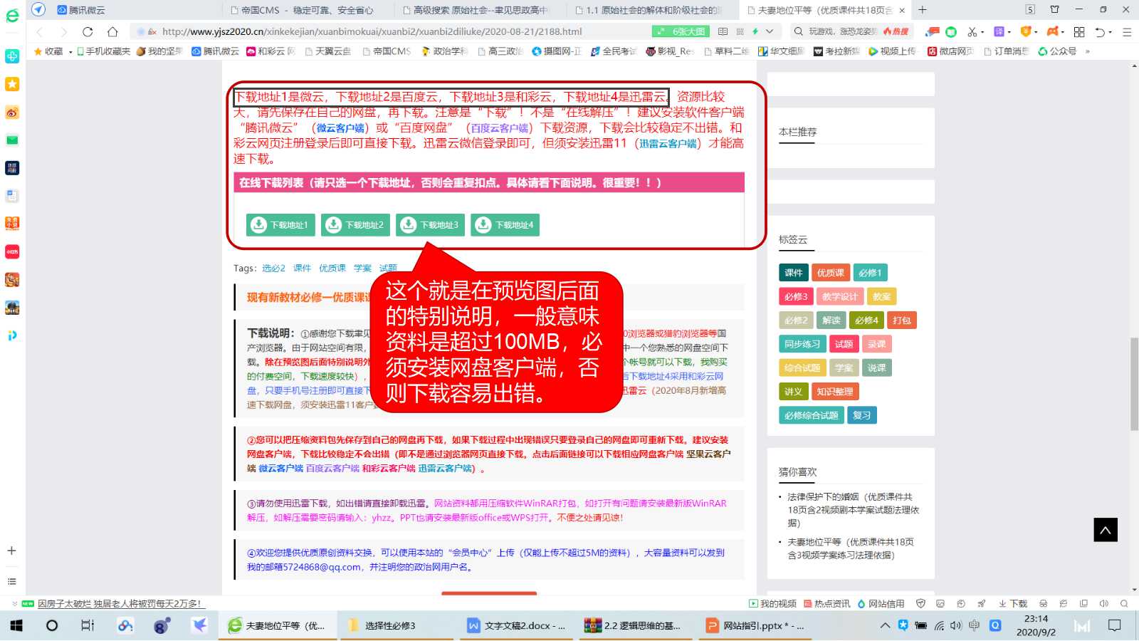Click the 下载地址2 download button
The height and width of the screenshot is (641, 1139).
pyautogui.click(x=355, y=225)
